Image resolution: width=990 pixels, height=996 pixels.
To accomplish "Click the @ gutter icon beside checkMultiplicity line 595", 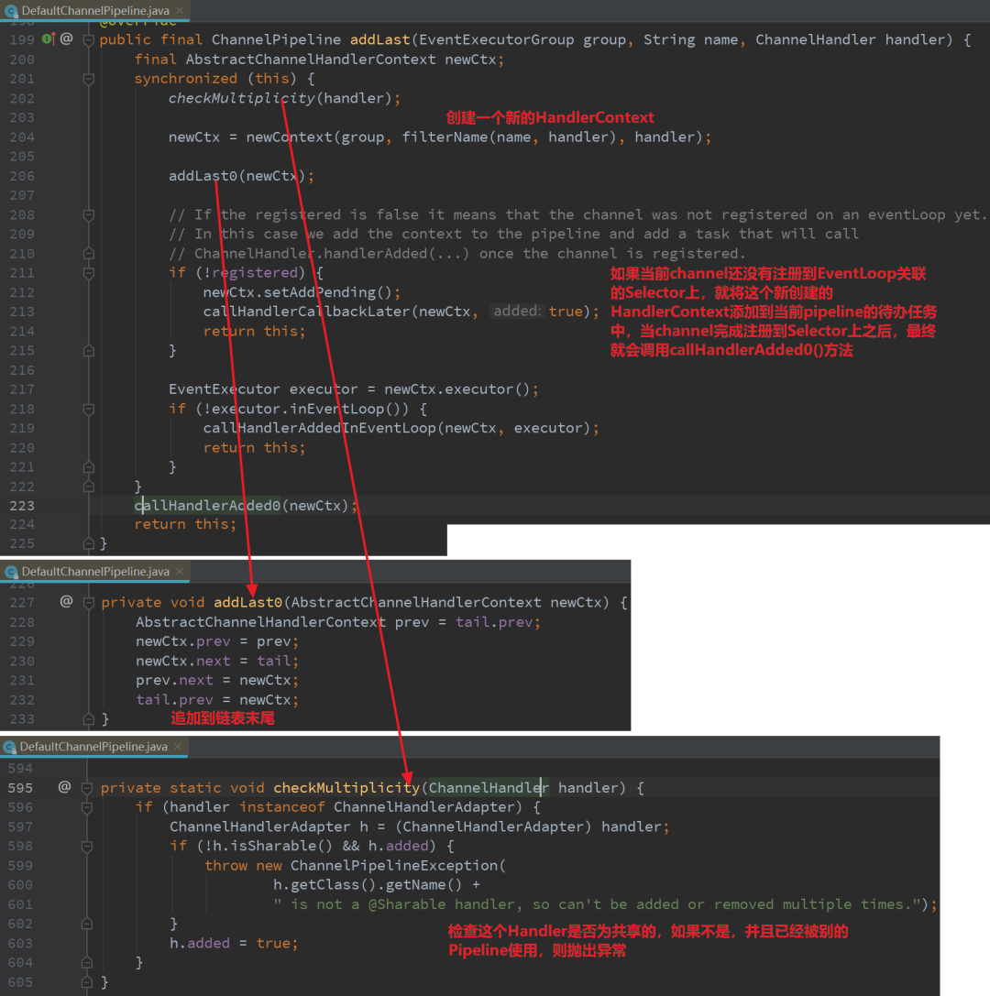I will coord(65,787).
